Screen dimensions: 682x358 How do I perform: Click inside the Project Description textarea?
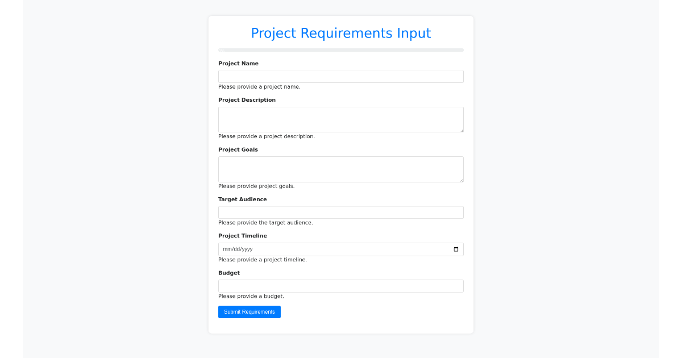coord(341,119)
